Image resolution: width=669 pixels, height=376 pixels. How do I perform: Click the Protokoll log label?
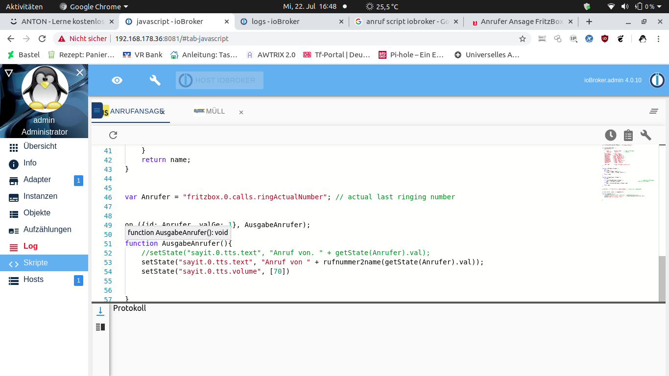tap(129, 308)
